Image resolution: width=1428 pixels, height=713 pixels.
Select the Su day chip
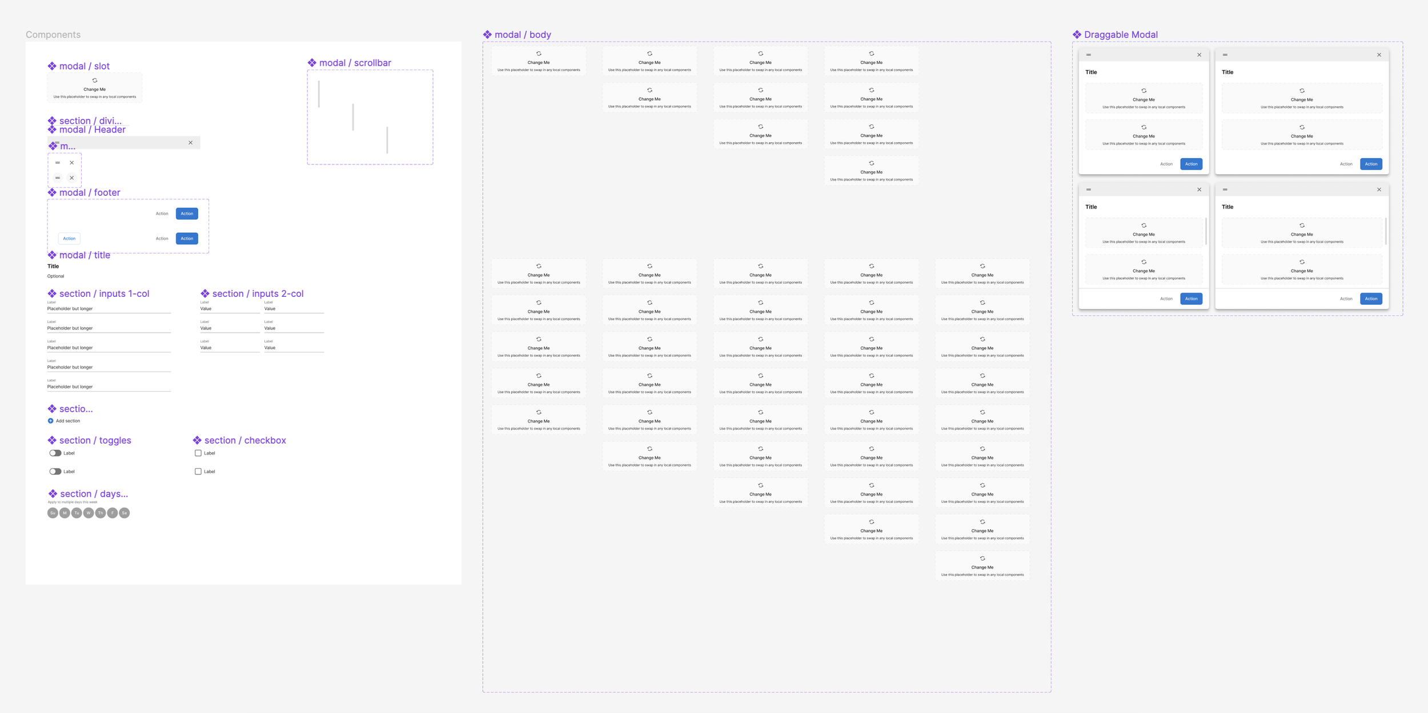pos(53,513)
